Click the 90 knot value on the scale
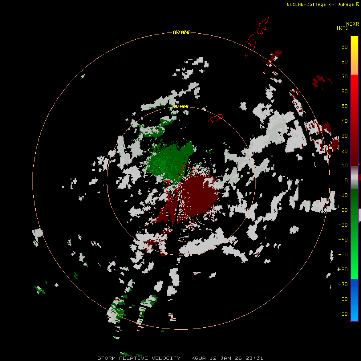 tap(345, 47)
